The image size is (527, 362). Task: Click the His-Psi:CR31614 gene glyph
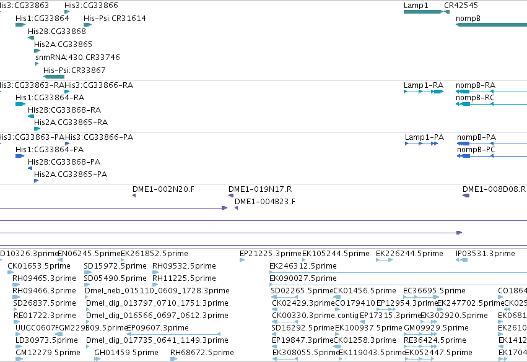[88, 25]
